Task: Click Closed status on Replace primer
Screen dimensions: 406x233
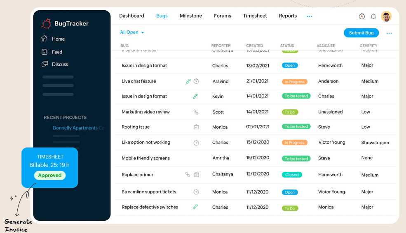Action: coord(292,175)
